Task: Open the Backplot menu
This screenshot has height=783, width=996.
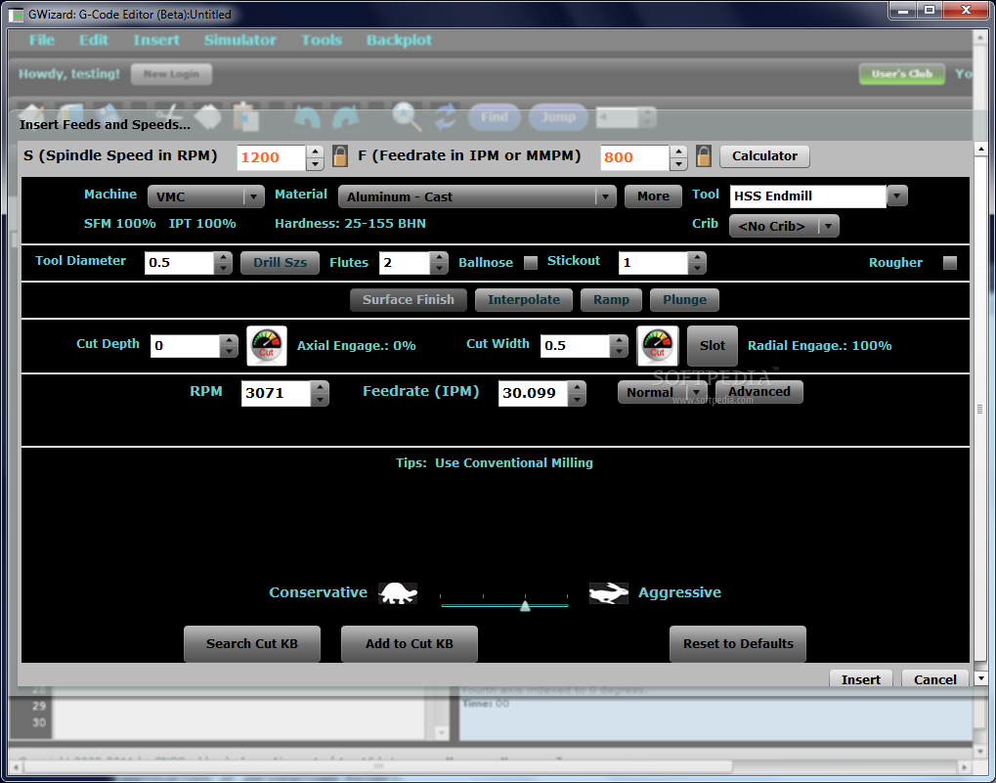Action: pos(399,40)
